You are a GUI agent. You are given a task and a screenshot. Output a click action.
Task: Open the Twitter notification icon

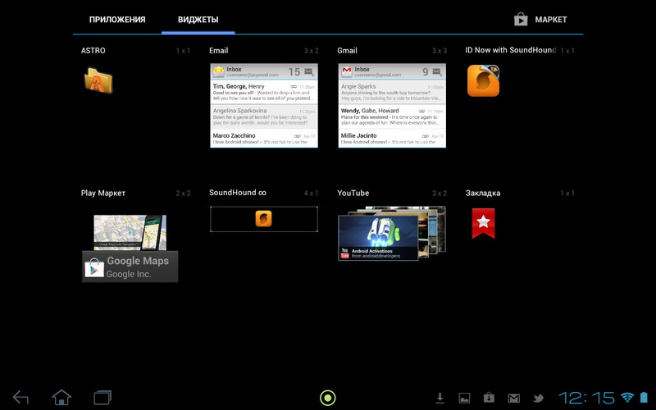pos(539,399)
